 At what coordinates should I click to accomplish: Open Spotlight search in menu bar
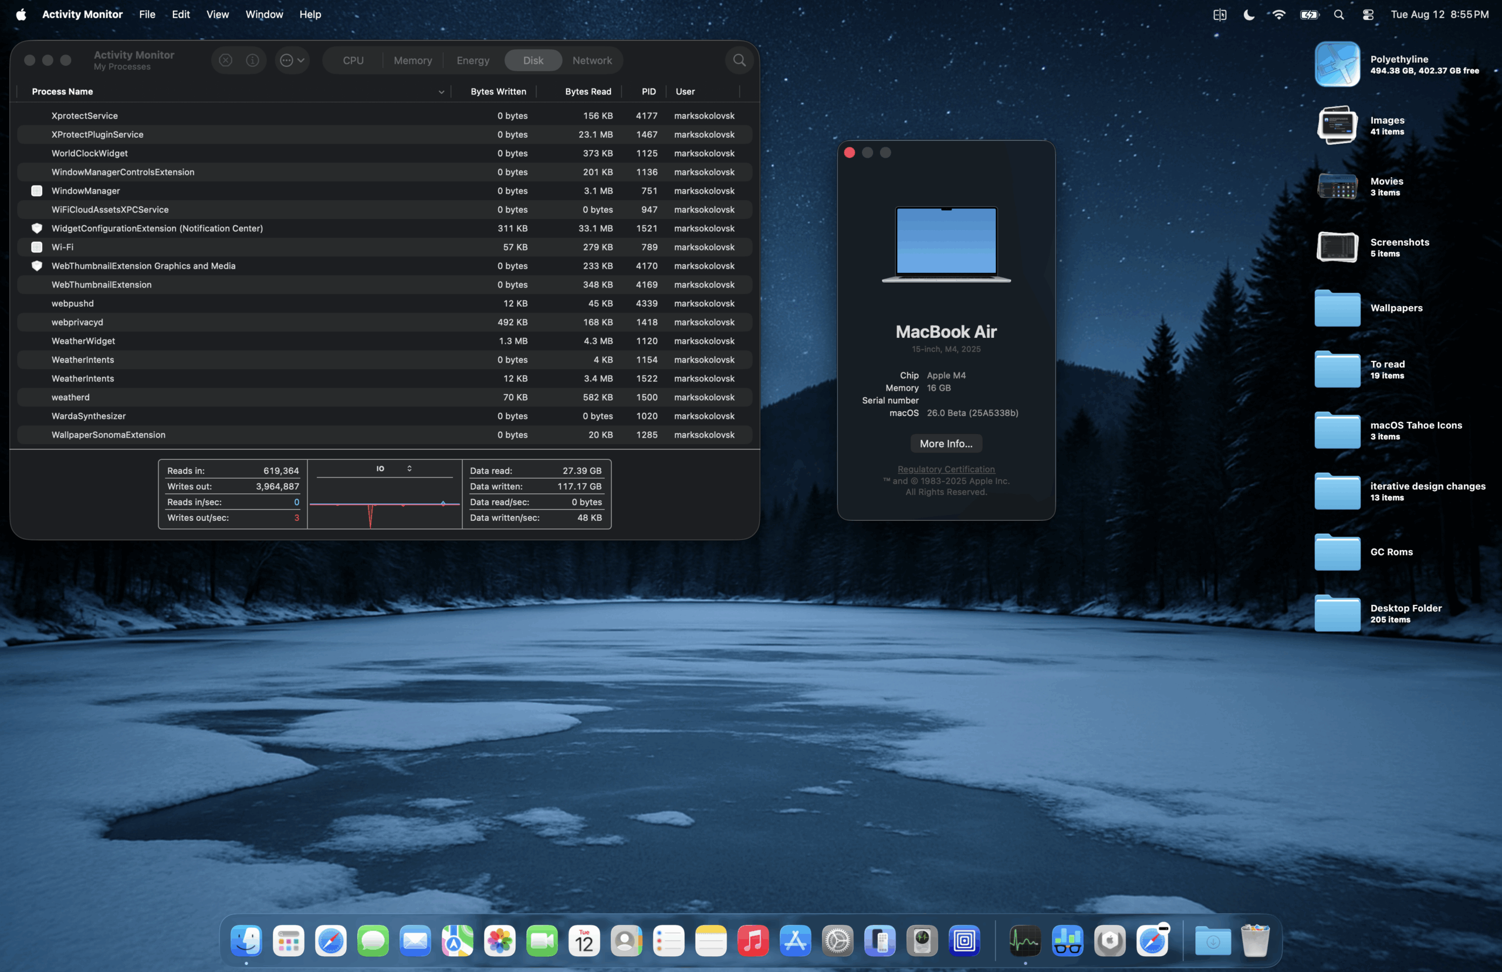tap(1338, 15)
